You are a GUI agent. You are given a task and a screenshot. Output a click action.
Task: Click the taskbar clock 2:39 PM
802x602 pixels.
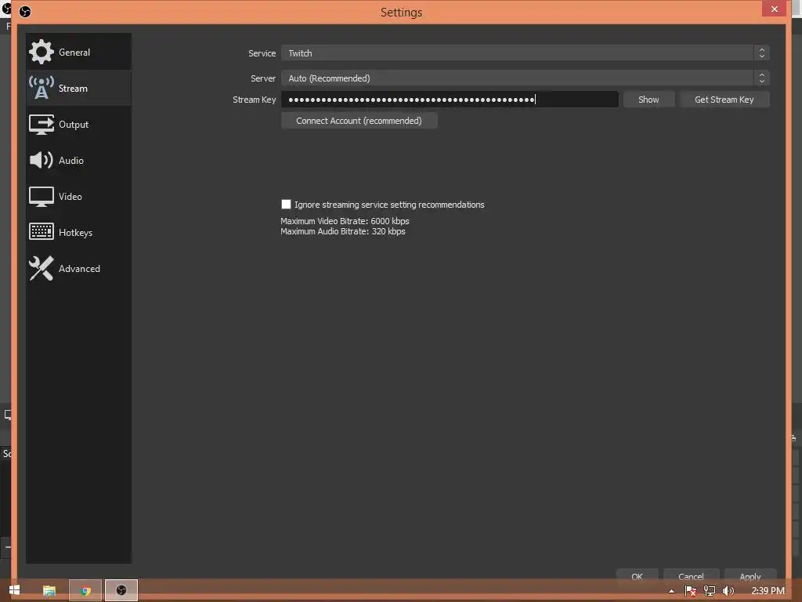pos(768,591)
